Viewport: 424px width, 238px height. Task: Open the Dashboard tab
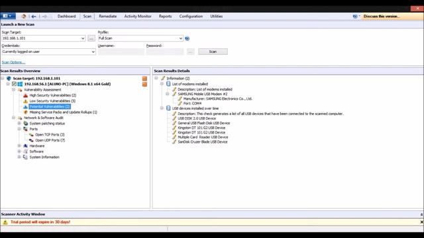click(x=66, y=16)
